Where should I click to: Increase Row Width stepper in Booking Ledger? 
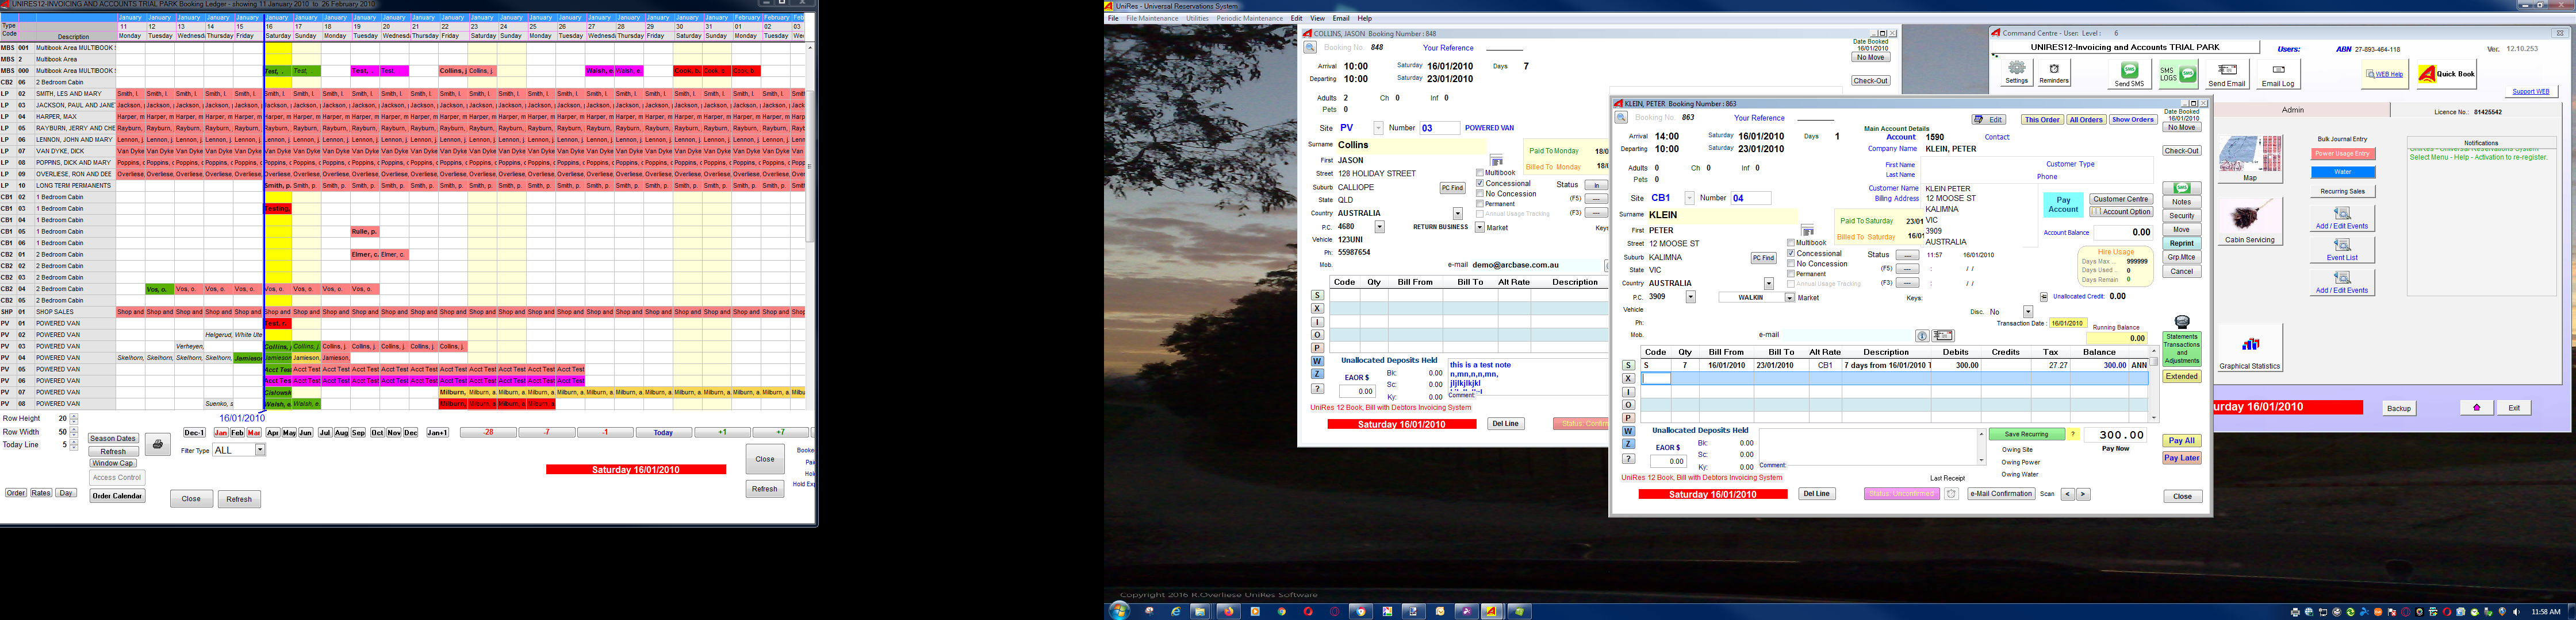[73, 429]
